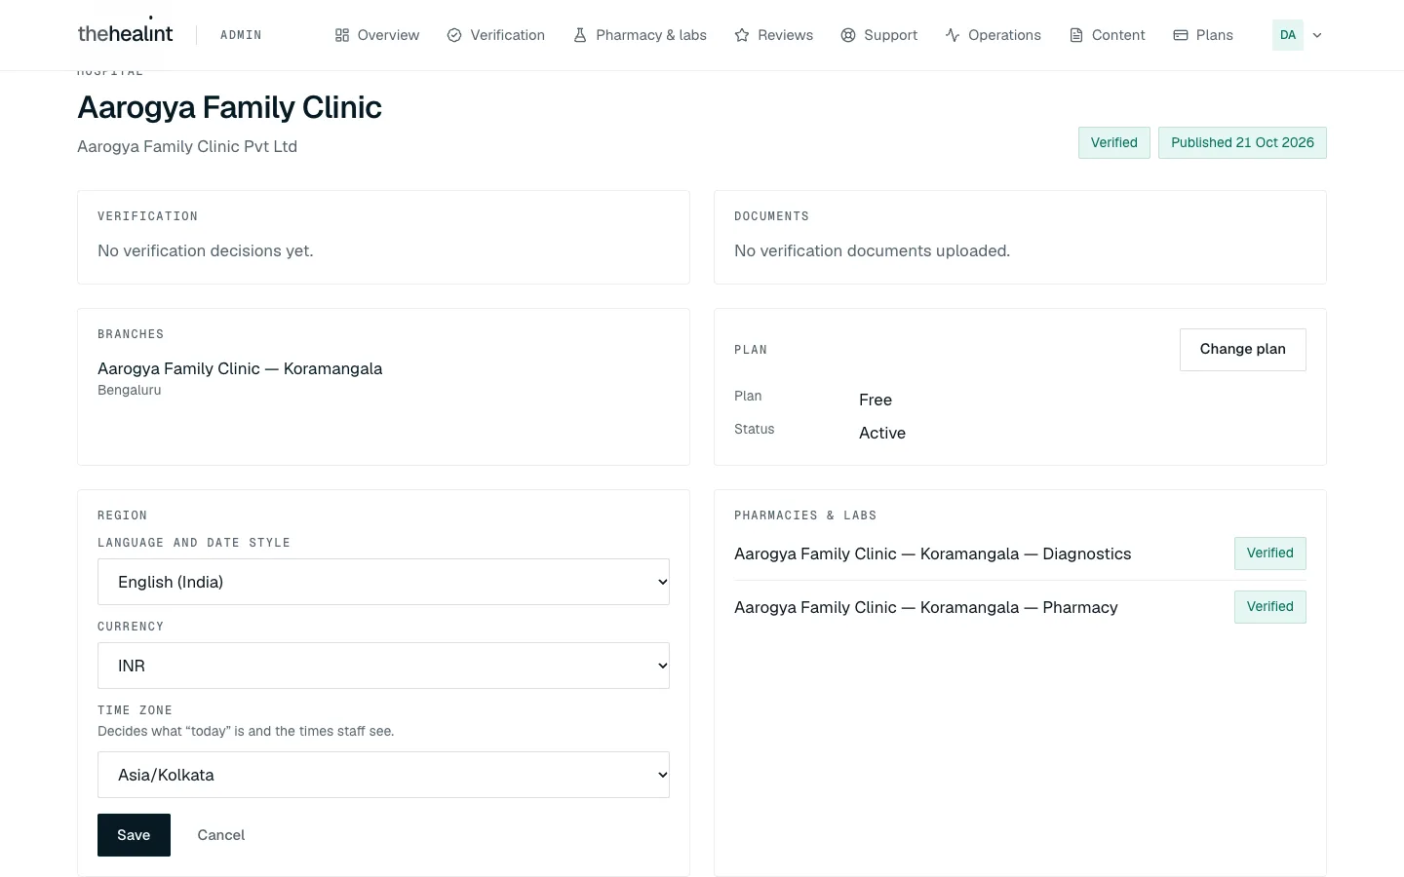The width and height of the screenshot is (1404, 877).
Task: Save the region settings
Action: click(134, 835)
